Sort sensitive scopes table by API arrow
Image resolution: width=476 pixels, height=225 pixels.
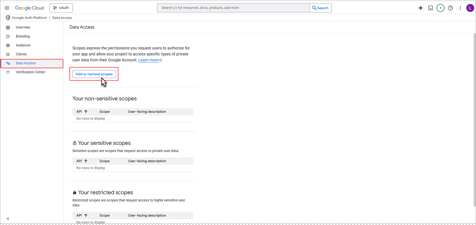86,161
